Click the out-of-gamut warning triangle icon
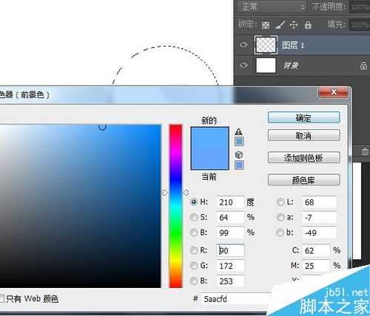370x316 pixels. [x=238, y=131]
